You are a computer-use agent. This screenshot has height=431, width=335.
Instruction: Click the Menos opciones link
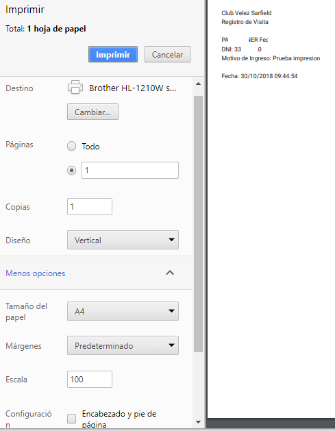(x=36, y=273)
